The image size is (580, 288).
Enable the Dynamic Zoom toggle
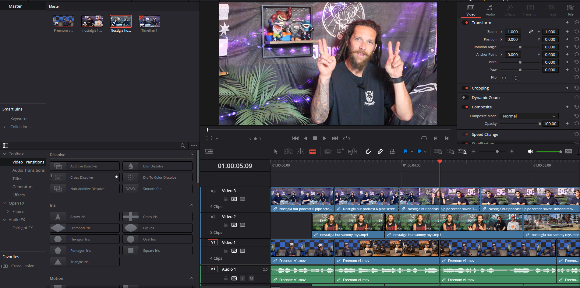tap(465, 97)
